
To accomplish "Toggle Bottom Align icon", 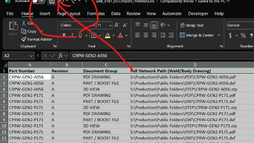I will tap(154, 25).
